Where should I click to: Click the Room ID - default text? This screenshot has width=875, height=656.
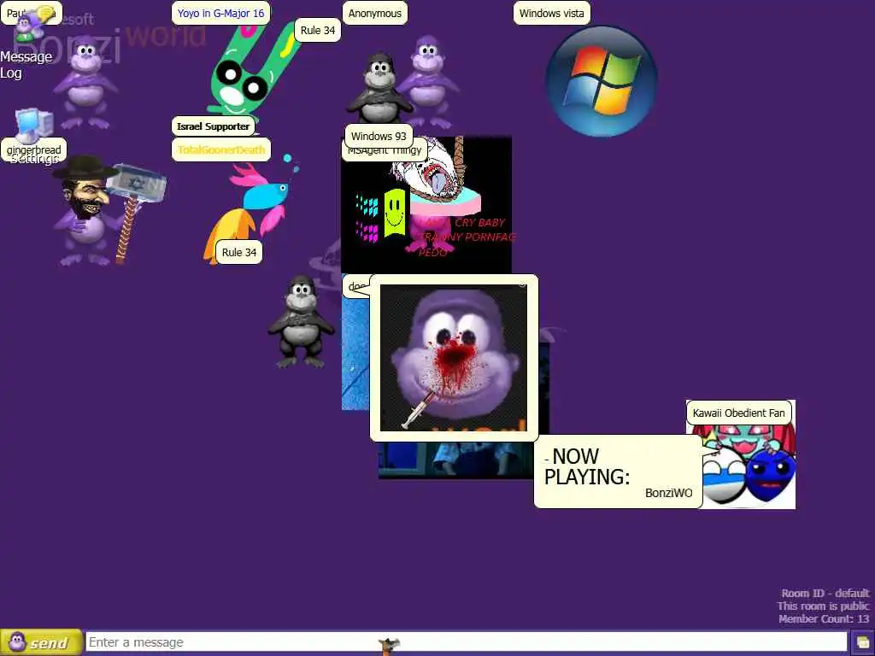(825, 593)
